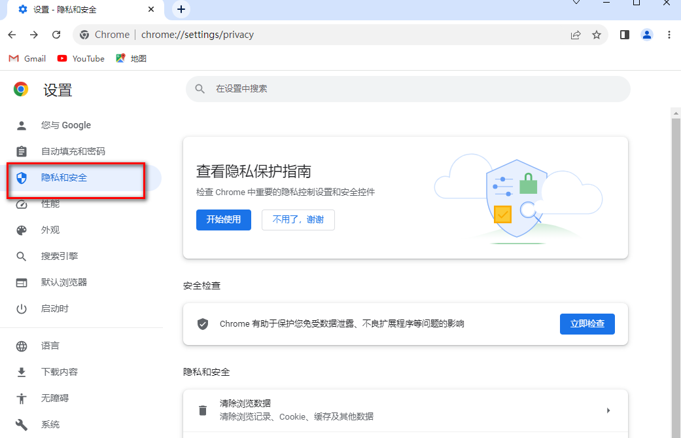
Task: Click the page scrollbar up arrow
Action: tap(676, 113)
